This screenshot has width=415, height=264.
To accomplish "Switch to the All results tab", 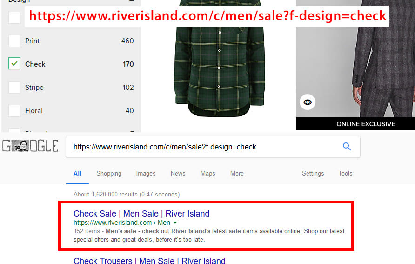I will [77, 174].
